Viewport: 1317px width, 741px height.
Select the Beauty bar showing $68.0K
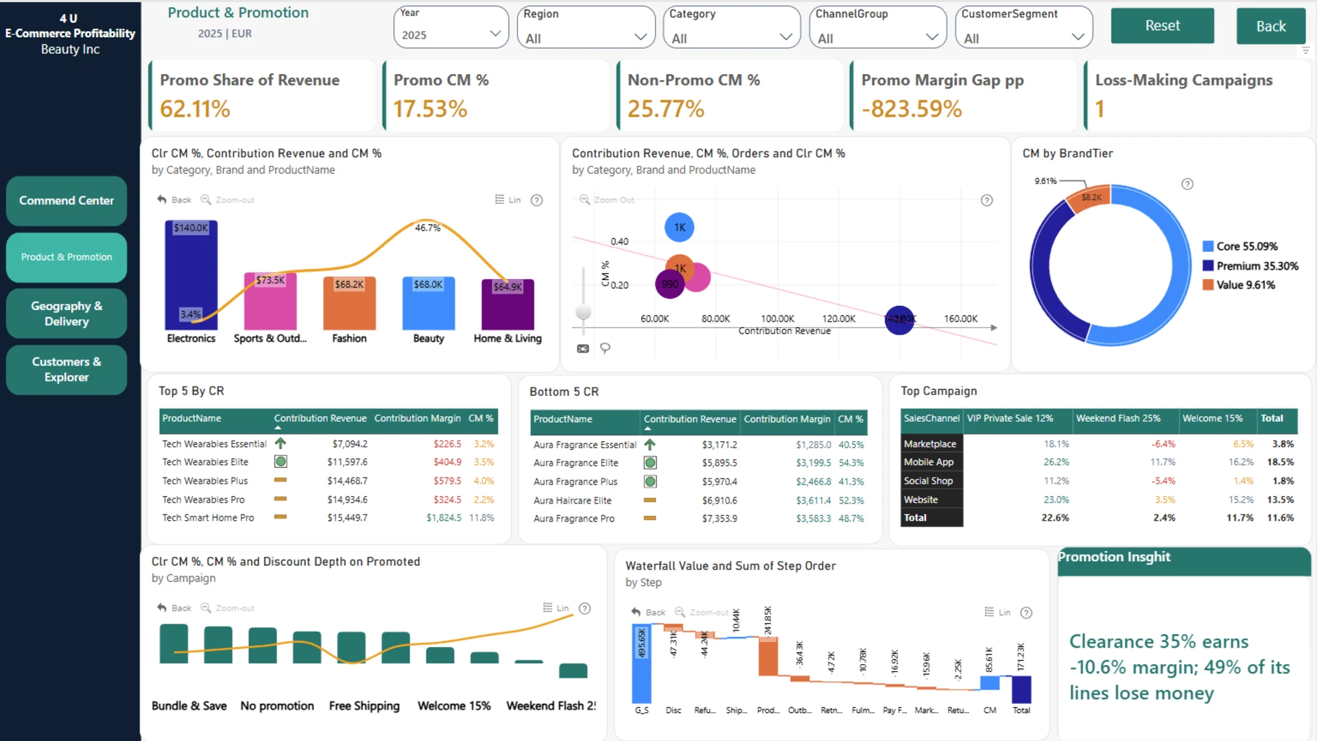click(x=429, y=303)
